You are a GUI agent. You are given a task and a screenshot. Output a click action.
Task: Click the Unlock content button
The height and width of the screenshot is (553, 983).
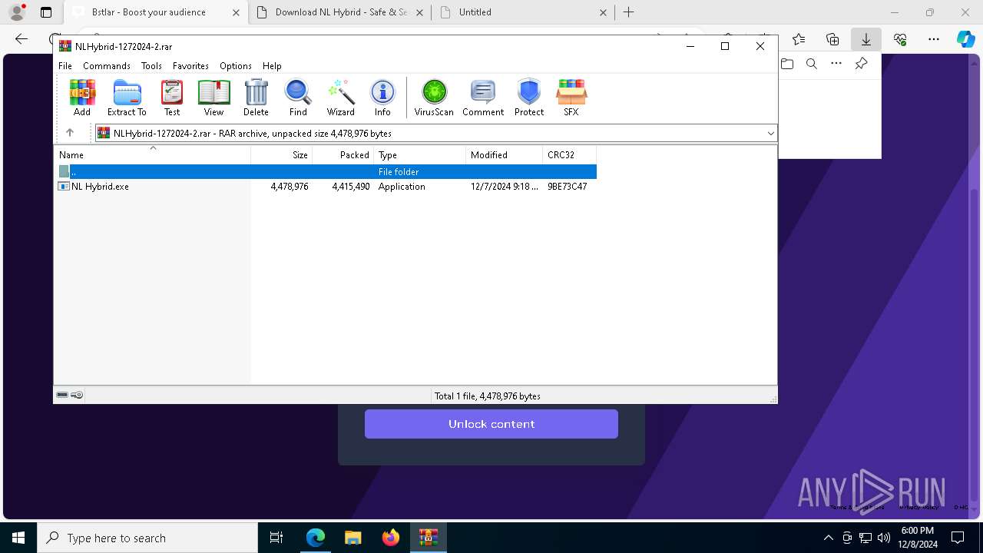click(491, 424)
